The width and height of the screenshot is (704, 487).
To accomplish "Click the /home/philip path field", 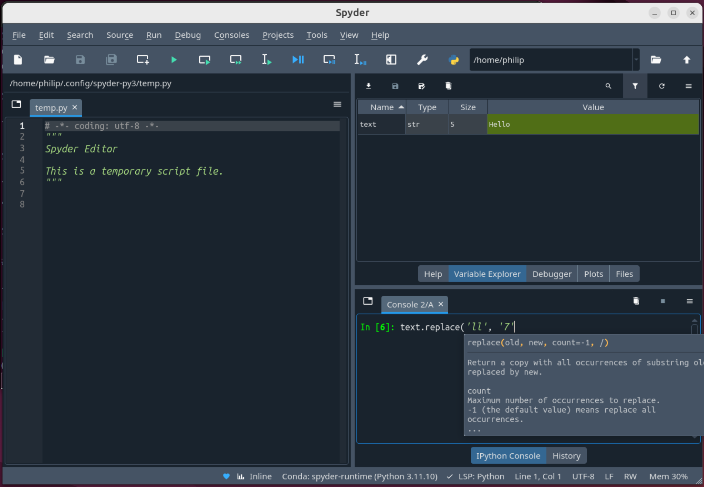I will 551,60.
